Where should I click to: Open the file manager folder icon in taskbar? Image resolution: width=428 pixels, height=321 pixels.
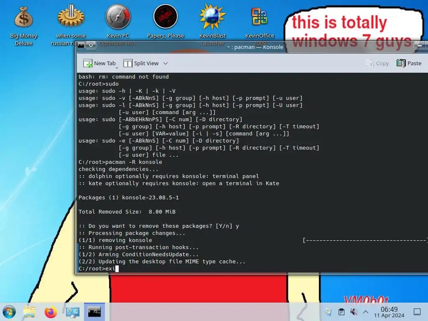coord(30,312)
